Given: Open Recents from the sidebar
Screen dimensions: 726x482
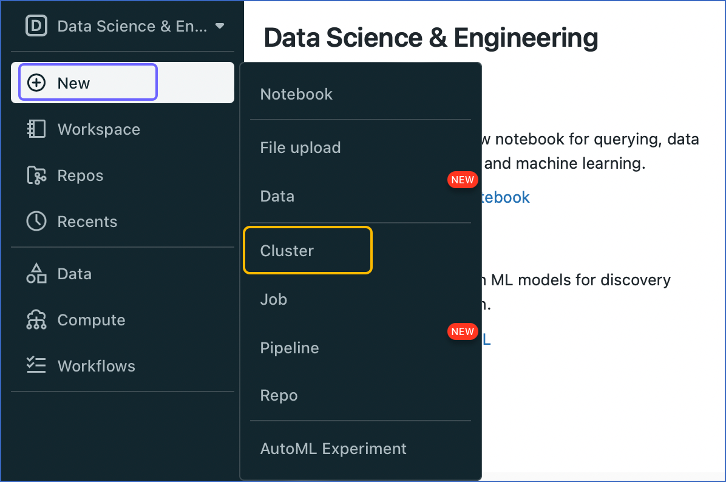Looking at the screenshot, I should pyautogui.click(x=87, y=222).
